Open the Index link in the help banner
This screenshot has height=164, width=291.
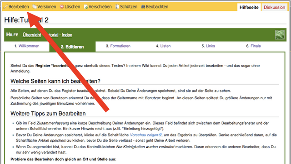click(x=67, y=35)
